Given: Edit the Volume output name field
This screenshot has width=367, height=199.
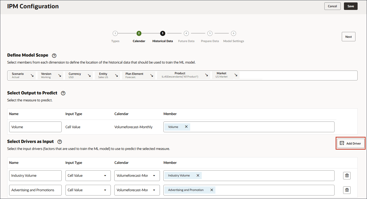Looking at the screenshot, I should point(35,127).
